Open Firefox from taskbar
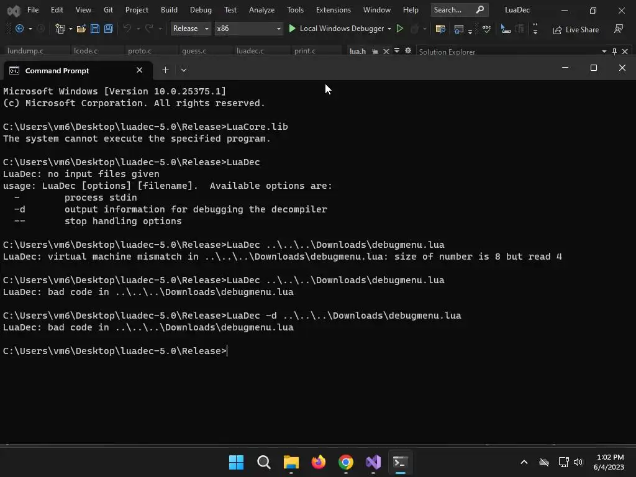The image size is (636, 477). [319, 462]
